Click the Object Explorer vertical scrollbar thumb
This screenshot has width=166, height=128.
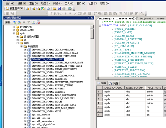92,34
